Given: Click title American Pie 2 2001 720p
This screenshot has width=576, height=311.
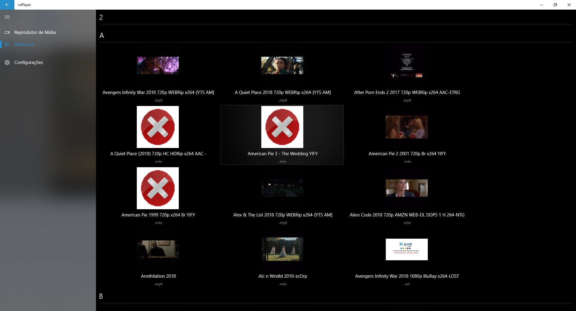Looking at the screenshot, I should pyautogui.click(x=407, y=154).
